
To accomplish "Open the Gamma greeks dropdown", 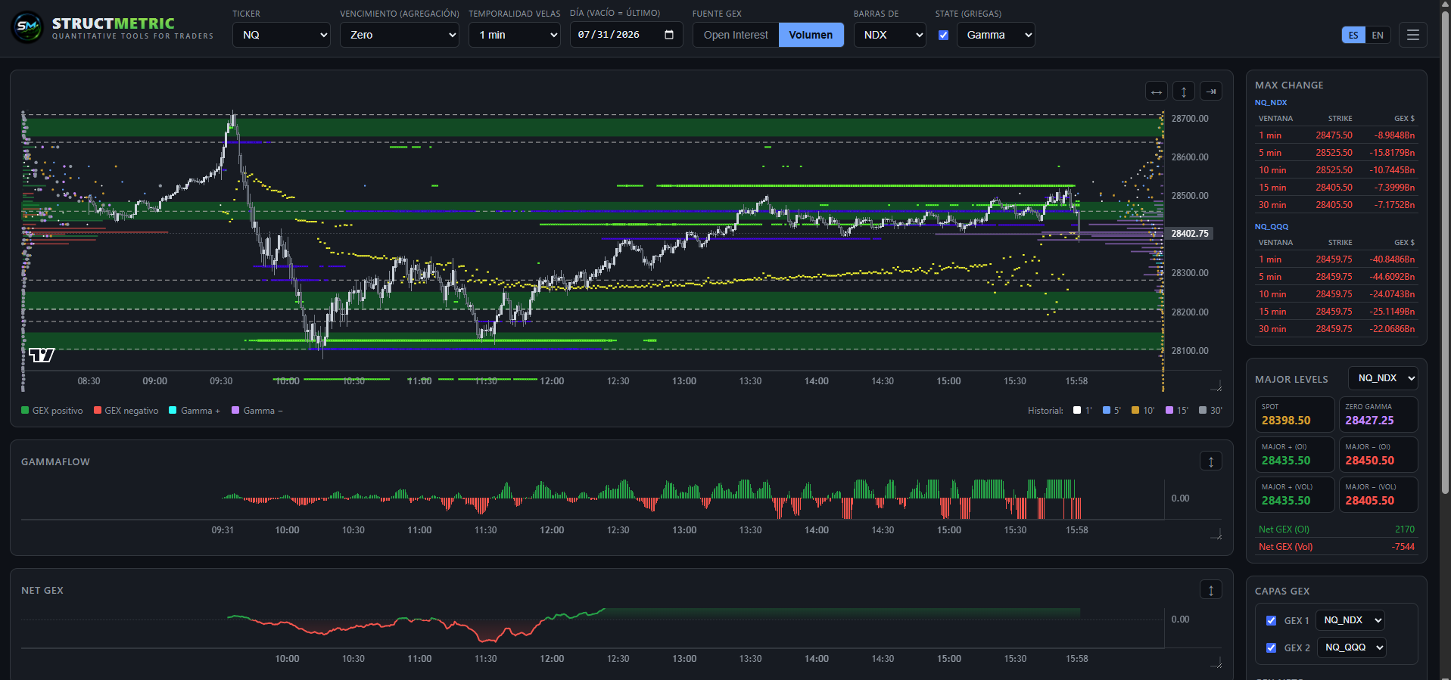I will 996,35.
